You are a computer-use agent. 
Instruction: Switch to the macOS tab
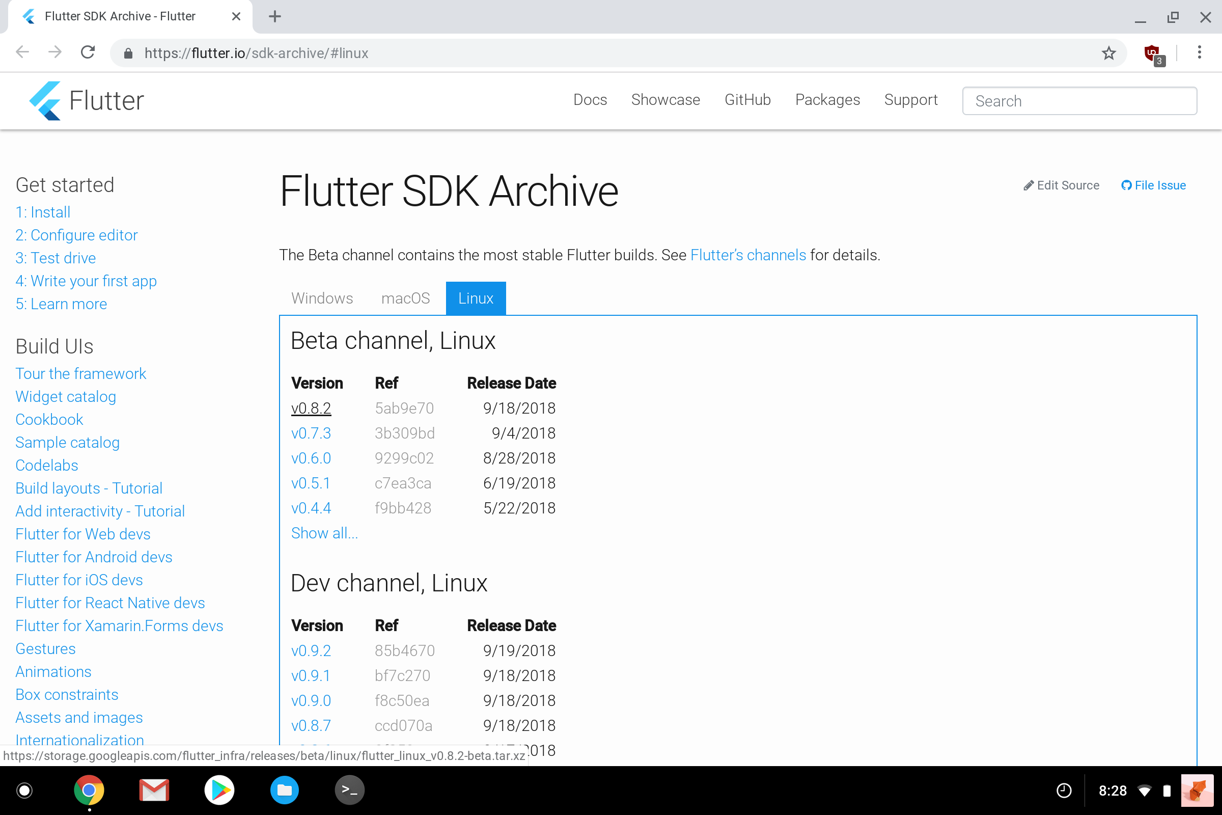point(406,298)
